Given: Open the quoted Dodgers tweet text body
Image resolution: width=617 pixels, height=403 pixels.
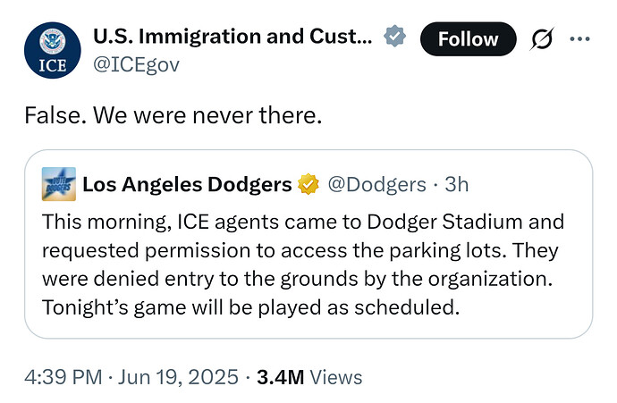Looking at the screenshot, I should (303, 264).
